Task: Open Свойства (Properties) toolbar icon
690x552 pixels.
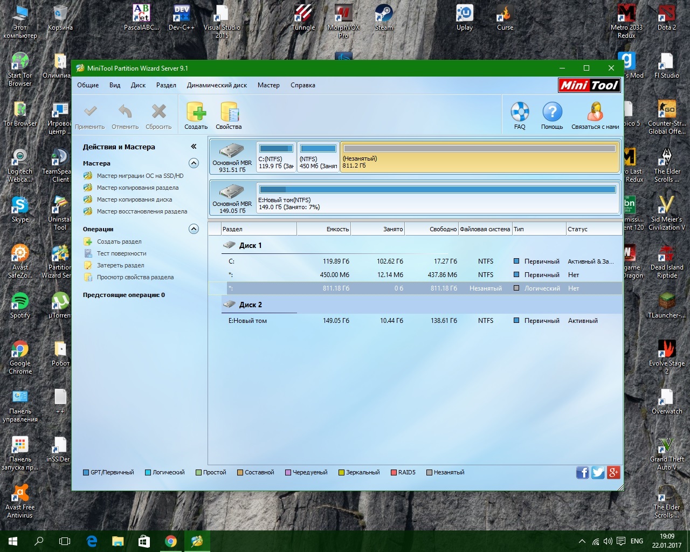Action: pyautogui.click(x=229, y=112)
